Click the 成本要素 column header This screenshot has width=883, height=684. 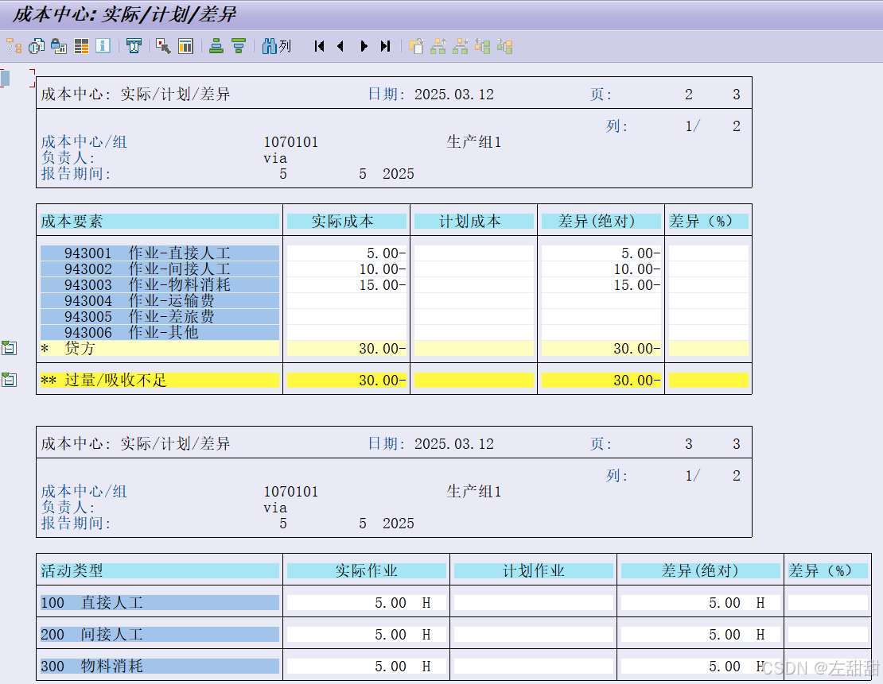click(160, 221)
